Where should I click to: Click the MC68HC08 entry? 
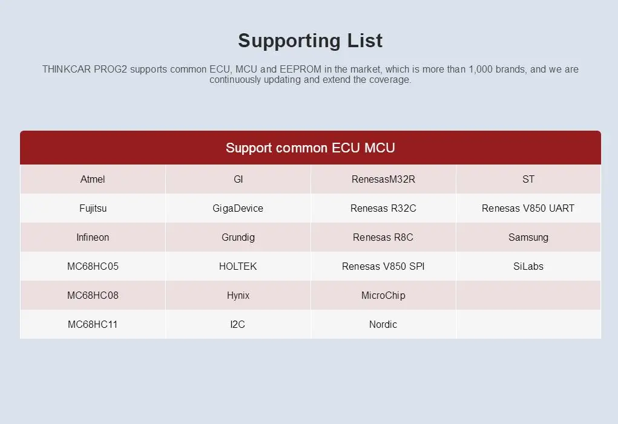pyautogui.click(x=93, y=295)
